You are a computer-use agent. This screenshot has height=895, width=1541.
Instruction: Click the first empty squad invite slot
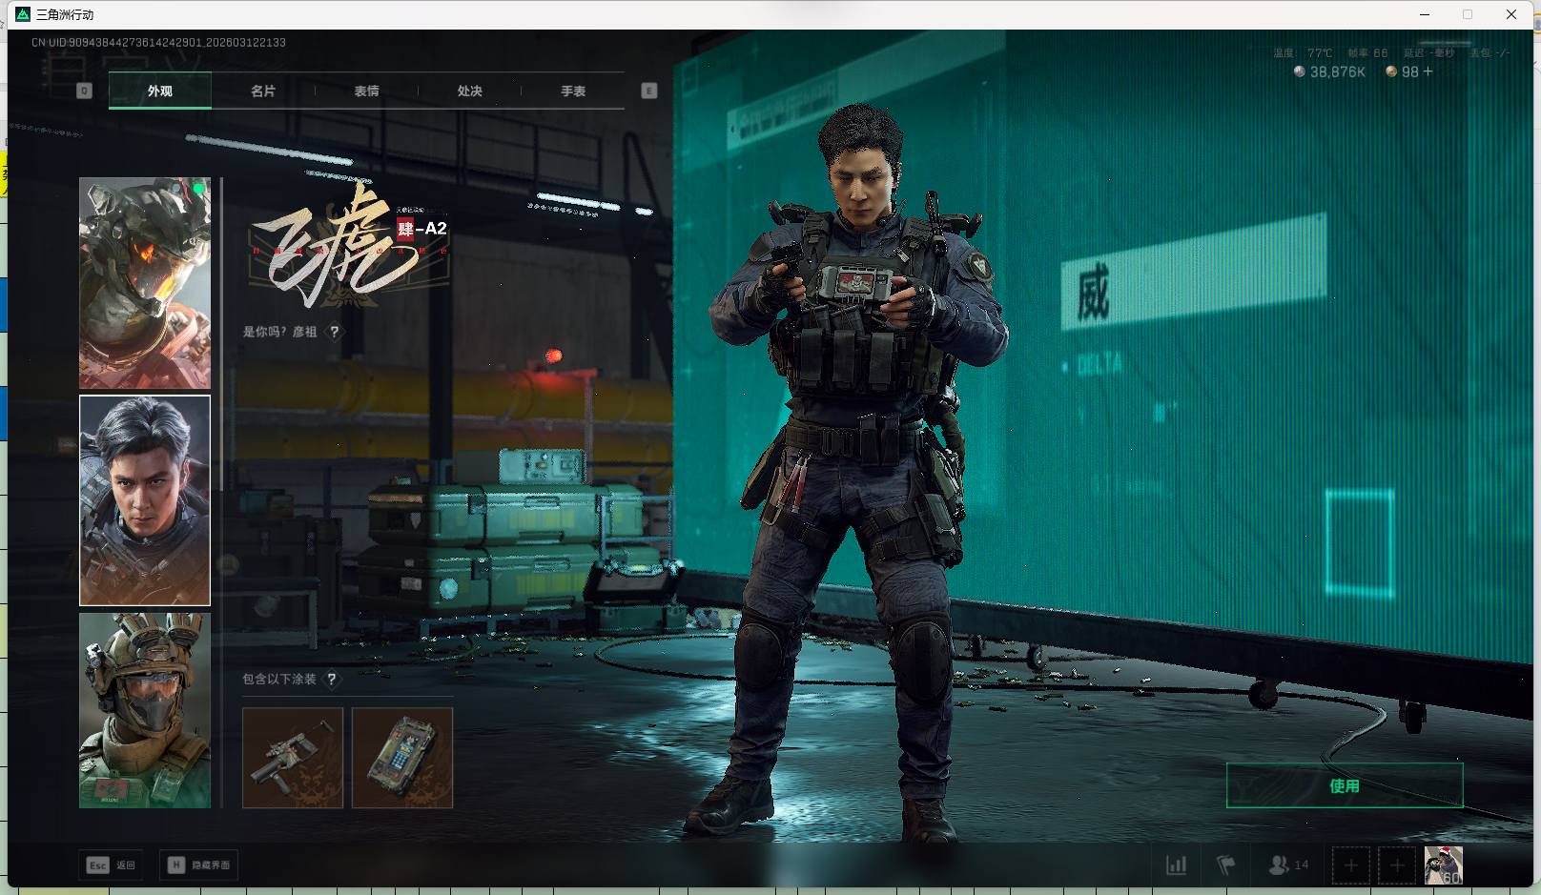(1350, 865)
